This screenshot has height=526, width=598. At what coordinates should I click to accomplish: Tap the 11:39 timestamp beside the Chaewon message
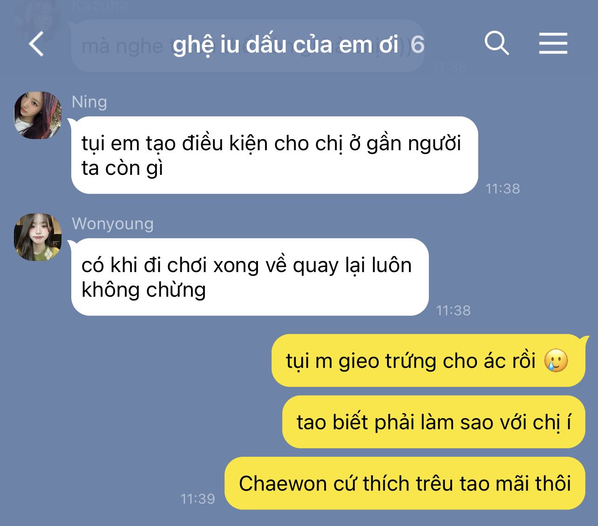coord(198,499)
